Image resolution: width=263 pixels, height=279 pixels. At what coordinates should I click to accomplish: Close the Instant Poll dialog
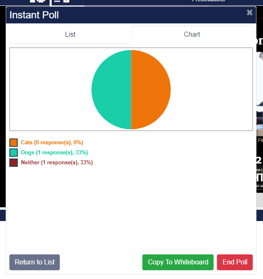(249, 13)
